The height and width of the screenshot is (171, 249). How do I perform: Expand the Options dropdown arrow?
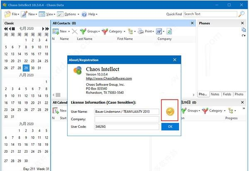[78, 14]
